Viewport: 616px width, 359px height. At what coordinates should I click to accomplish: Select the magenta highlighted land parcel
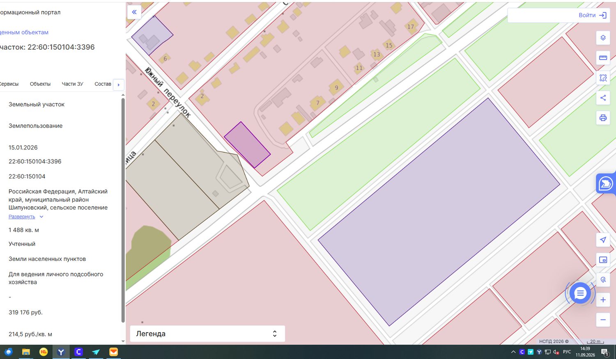[x=247, y=145]
